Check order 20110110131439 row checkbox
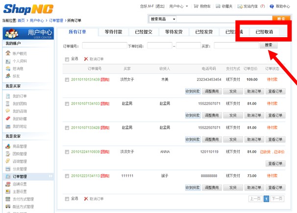Viewport: 297px width, 213px height. tap(67, 80)
